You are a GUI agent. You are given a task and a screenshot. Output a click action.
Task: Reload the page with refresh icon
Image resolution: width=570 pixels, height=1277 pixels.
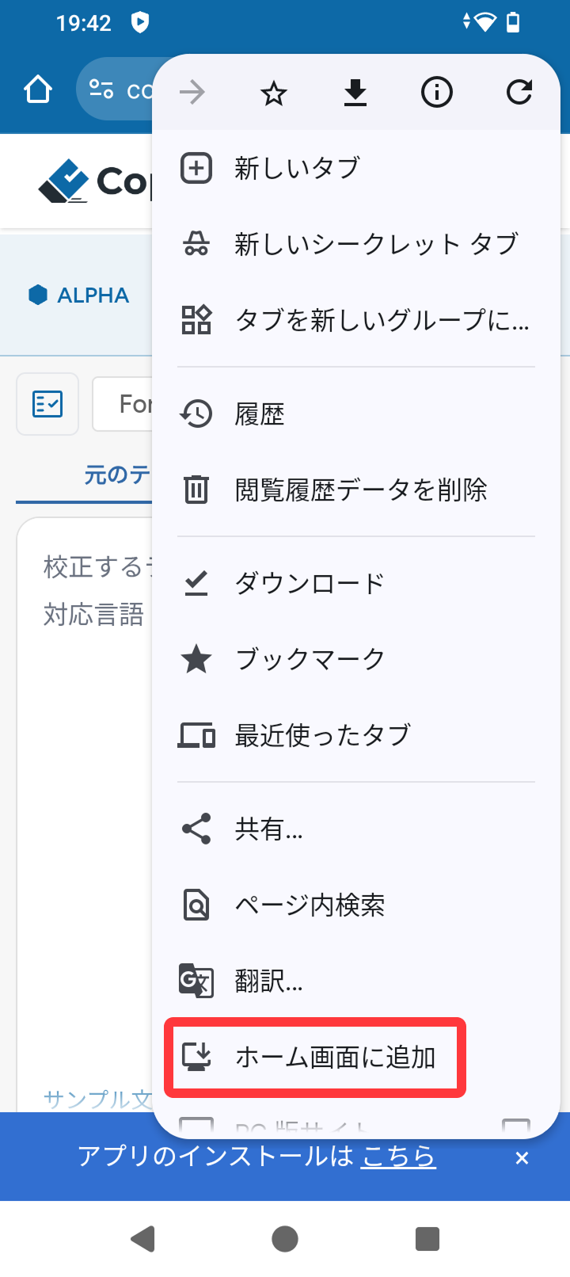[519, 93]
